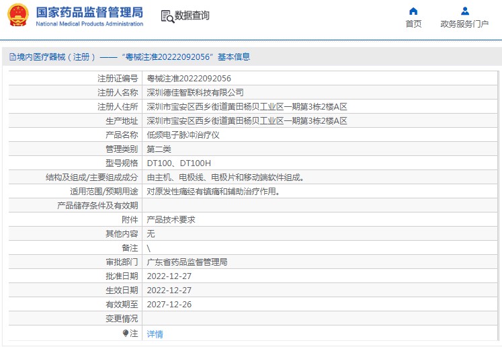
Task: Click the 政务服务门户 user icon
Action: (464, 11)
